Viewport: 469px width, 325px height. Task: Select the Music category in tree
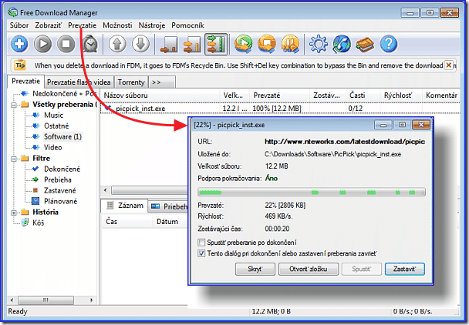(53, 115)
